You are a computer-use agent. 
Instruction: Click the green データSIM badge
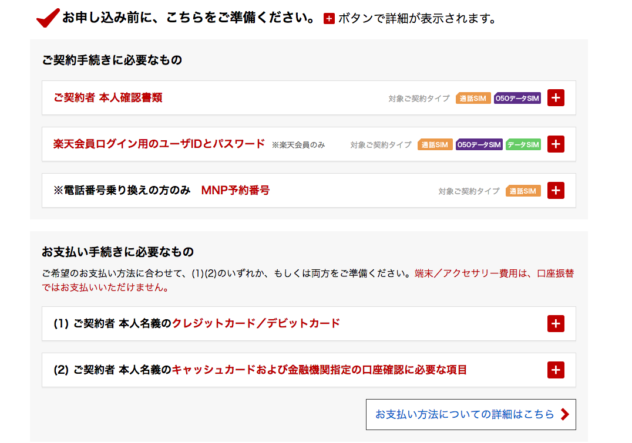(523, 145)
